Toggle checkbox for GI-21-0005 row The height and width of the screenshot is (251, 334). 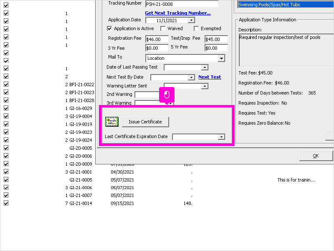6,180
